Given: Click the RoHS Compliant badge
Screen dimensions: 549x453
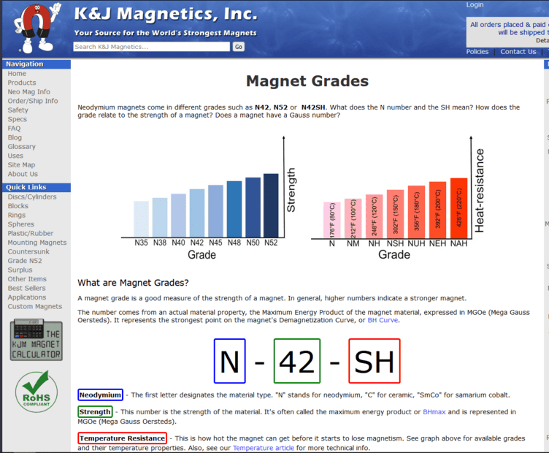Looking at the screenshot, I should (x=37, y=392).
